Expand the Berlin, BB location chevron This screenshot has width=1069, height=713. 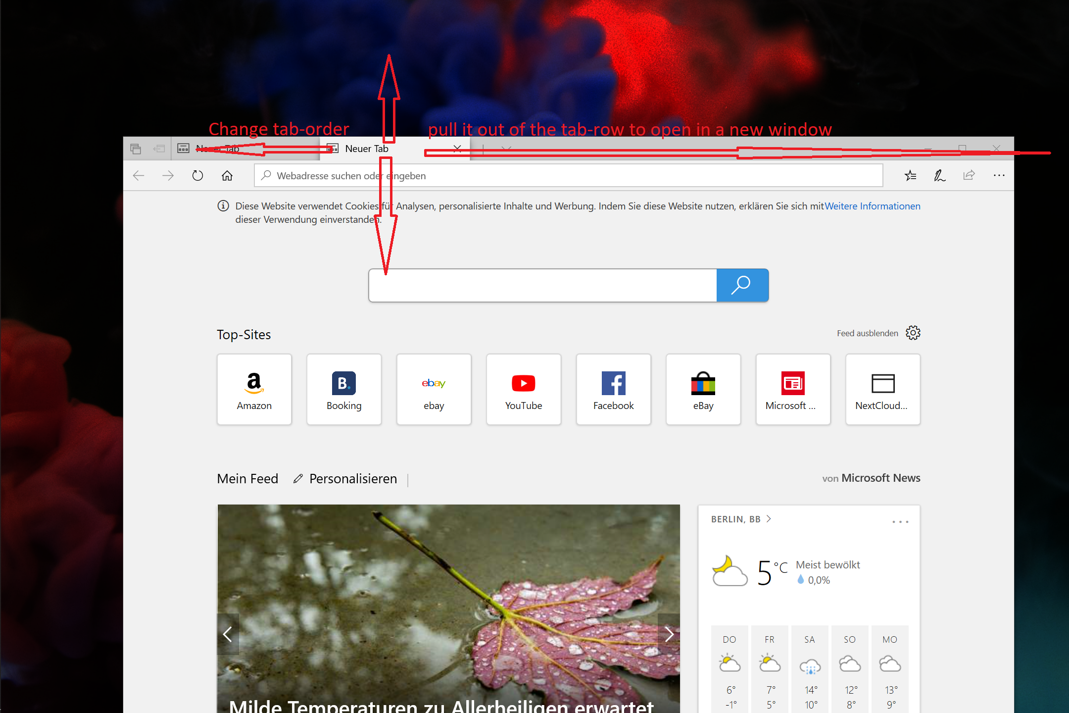click(x=769, y=519)
